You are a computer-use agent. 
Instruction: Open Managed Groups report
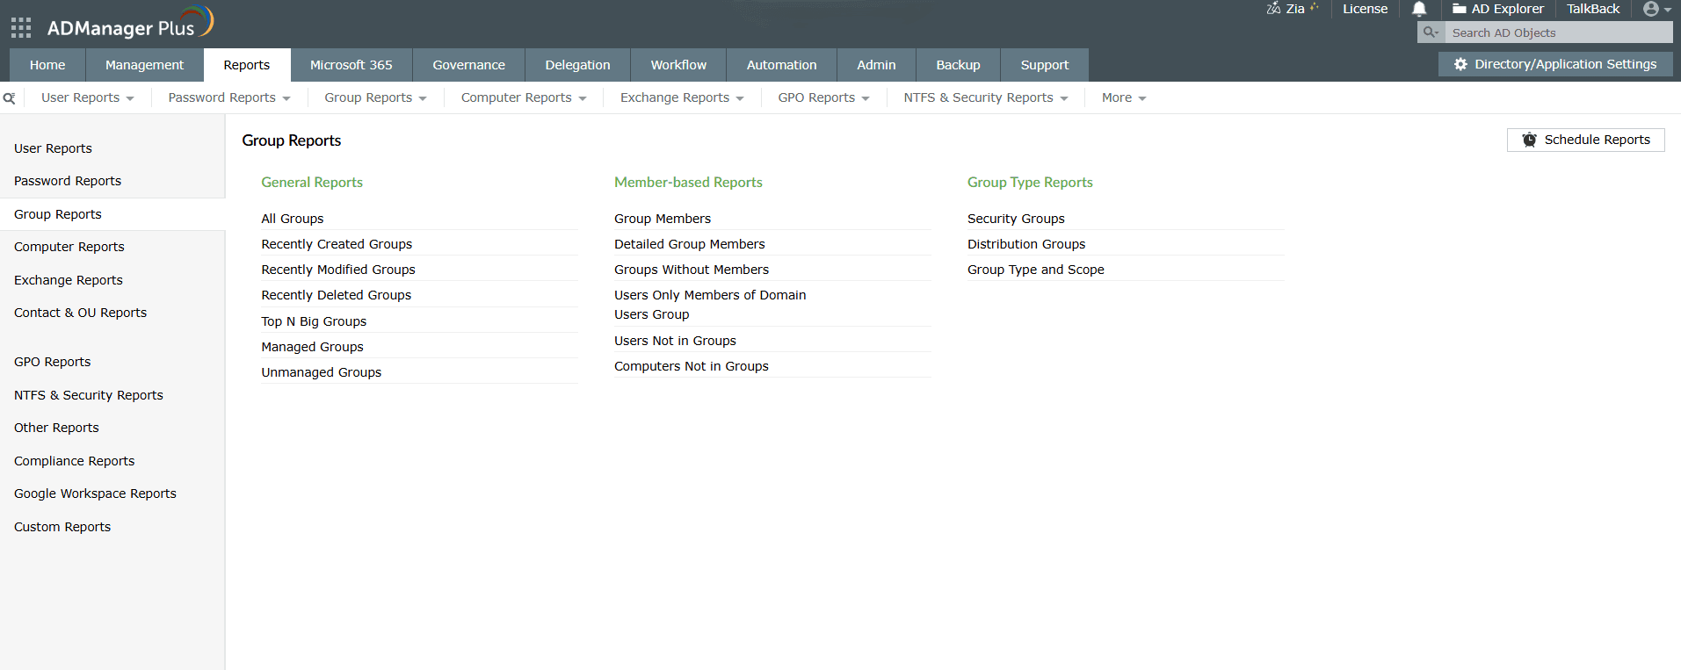pos(312,347)
